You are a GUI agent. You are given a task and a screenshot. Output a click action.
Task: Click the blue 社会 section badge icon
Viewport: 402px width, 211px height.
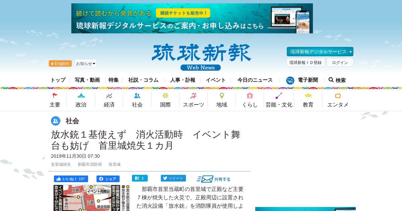56,121
